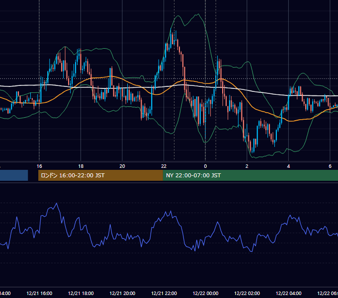338x298 pixels.
Task: Click the 20 hour label on price chart
Action: (122, 166)
